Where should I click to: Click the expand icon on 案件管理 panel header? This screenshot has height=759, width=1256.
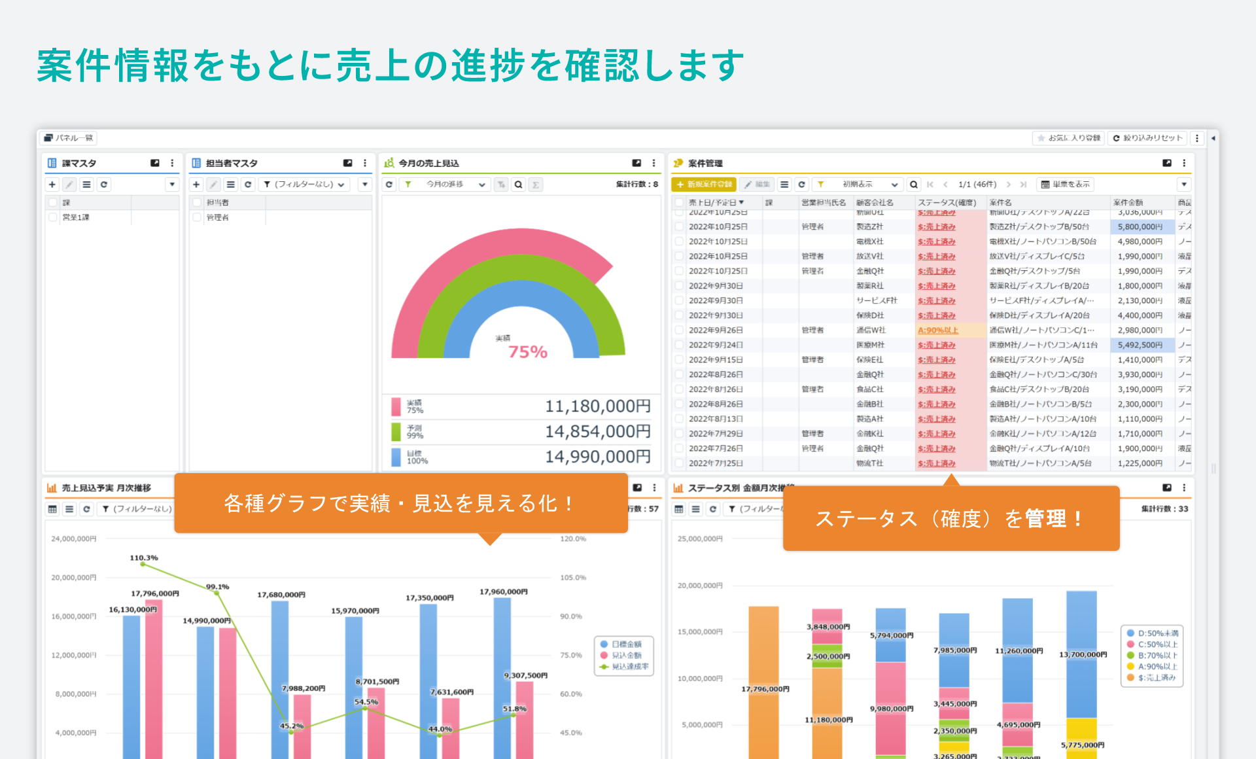[1166, 163]
